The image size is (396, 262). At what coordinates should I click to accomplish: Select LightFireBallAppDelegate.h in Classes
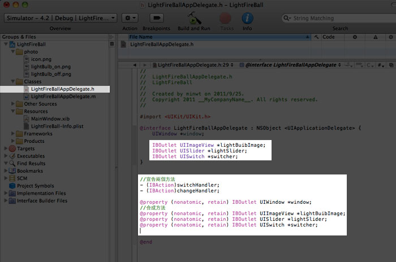[x=63, y=89]
